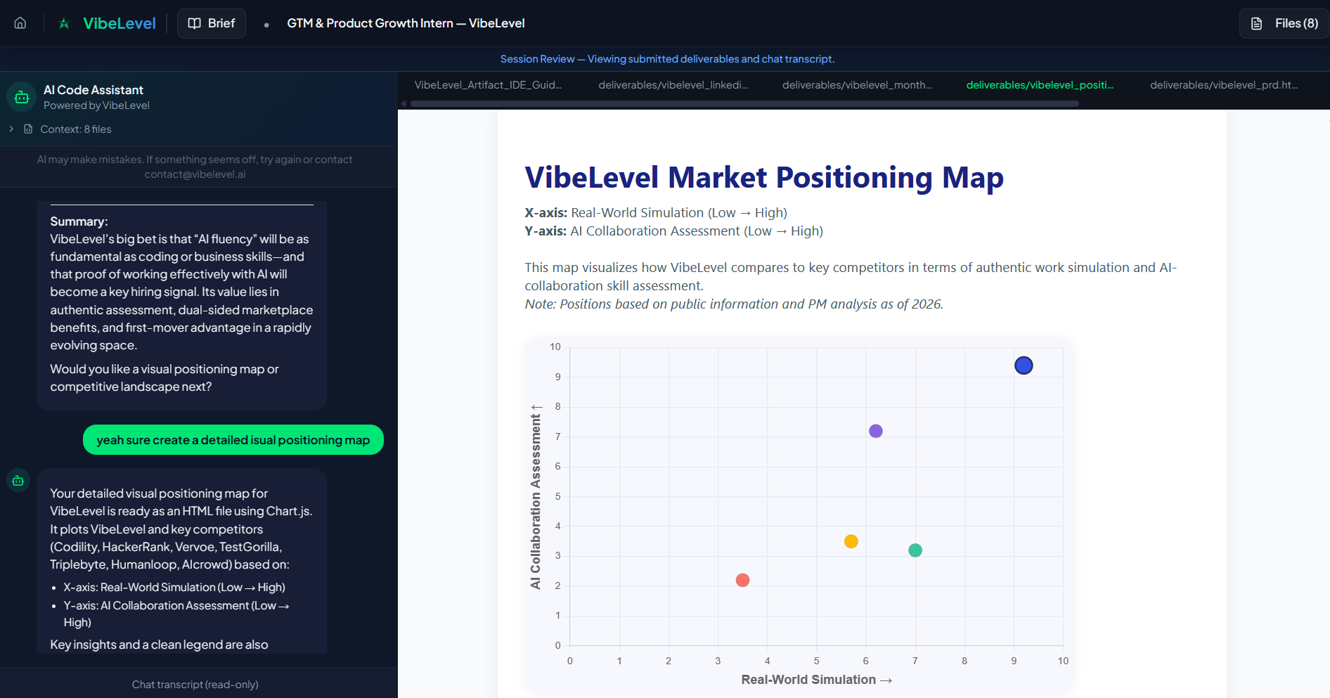Click the horizontal tab scrollbar

[744, 103]
